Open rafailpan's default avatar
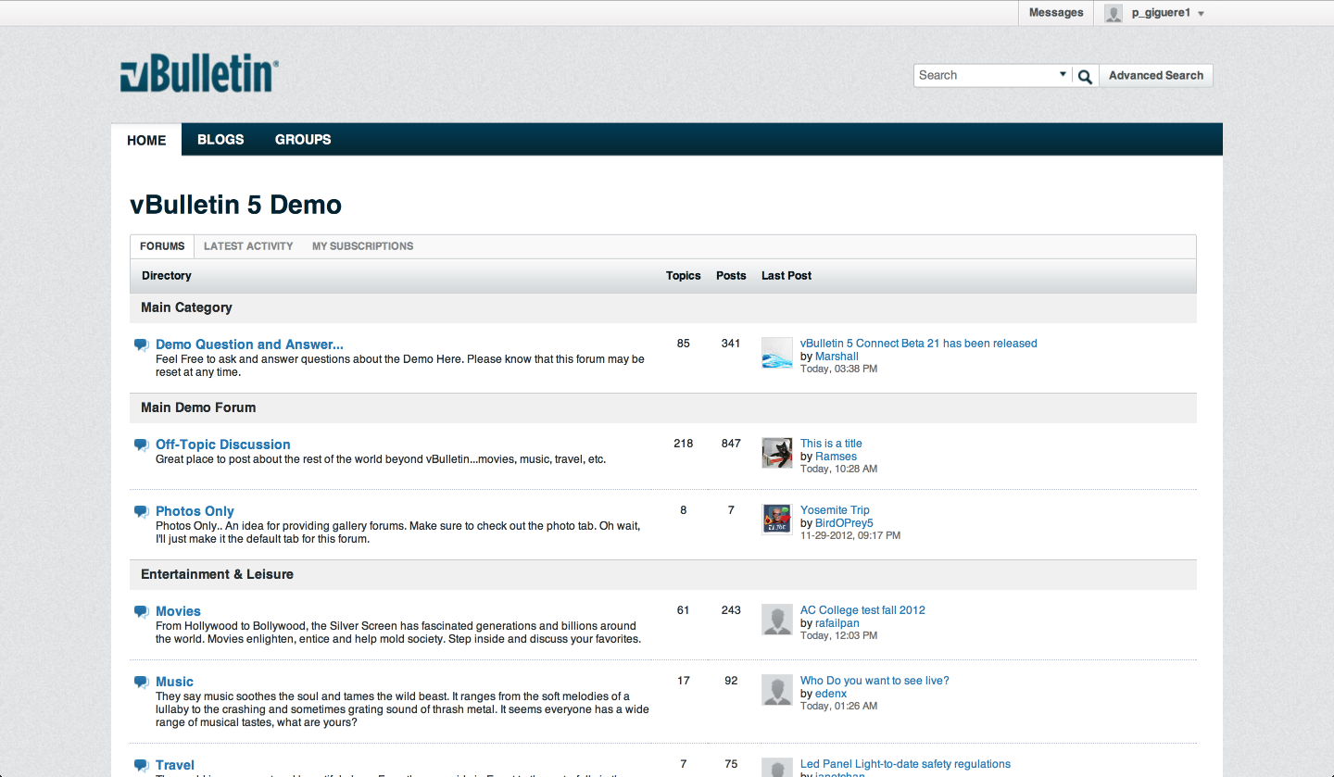This screenshot has height=777, width=1334. tap(777, 620)
